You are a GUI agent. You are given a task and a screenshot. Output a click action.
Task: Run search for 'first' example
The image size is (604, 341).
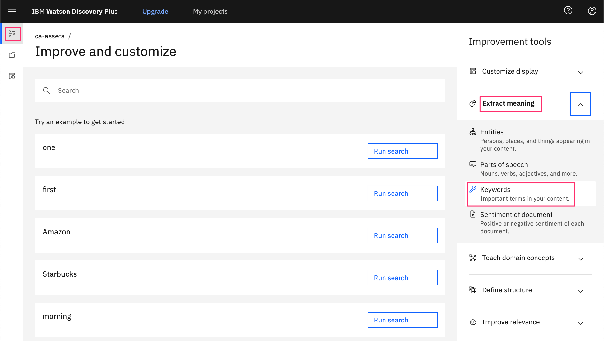pyautogui.click(x=402, y=193)
